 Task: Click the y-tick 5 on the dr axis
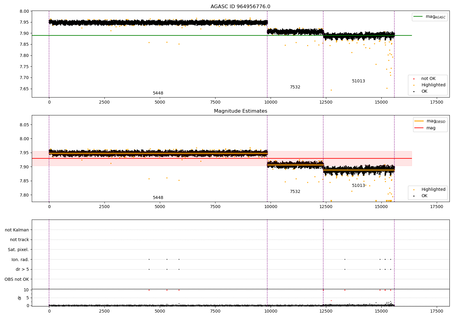click(x=28, y=298)
